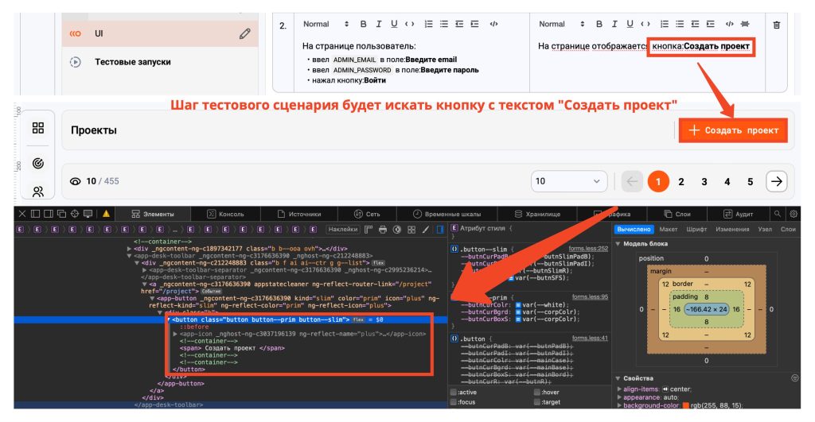
Task: Switch to the Консоль tab
Action: [225, 214]
